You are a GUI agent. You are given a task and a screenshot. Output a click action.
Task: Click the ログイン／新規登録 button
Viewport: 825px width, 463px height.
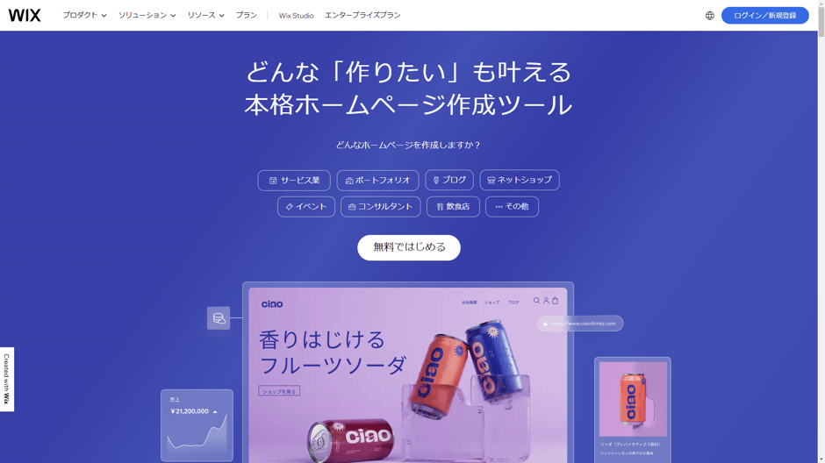[765, 15]
